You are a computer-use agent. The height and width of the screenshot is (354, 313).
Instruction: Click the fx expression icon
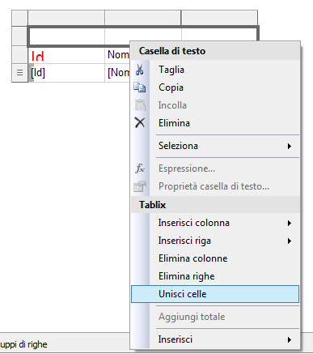pyautogui.click(x=140, y=168)
